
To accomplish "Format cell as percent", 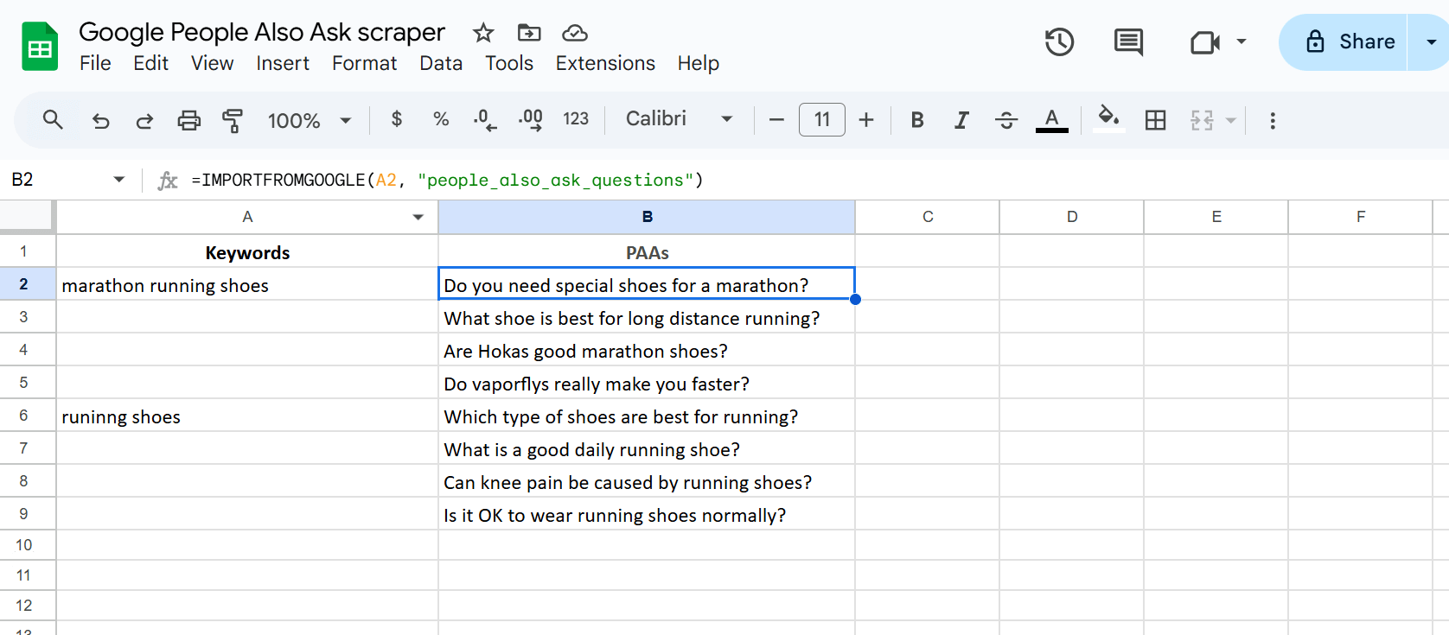I will 441,119.
